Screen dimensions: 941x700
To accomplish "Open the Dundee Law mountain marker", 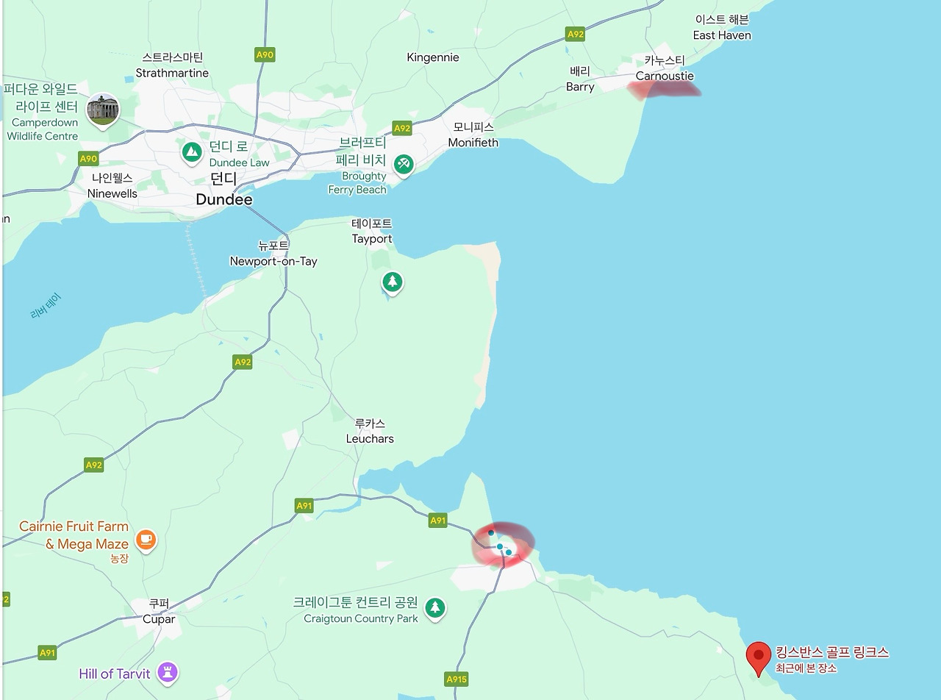I will [x=192, y=152].
